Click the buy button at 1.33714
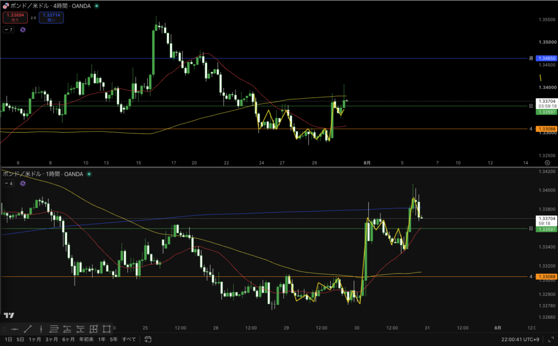Viewport: 558px width, 346px height. (51, 17)
